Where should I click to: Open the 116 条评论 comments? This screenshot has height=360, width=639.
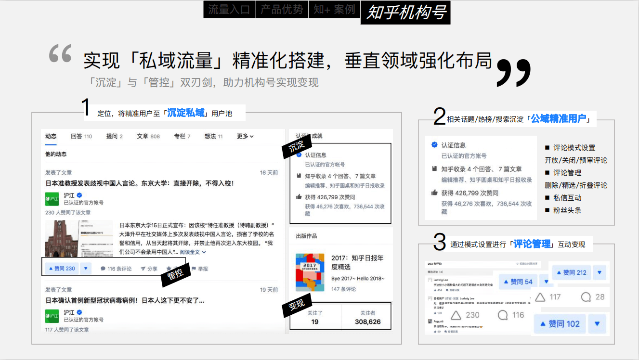[x=116, y=269]
